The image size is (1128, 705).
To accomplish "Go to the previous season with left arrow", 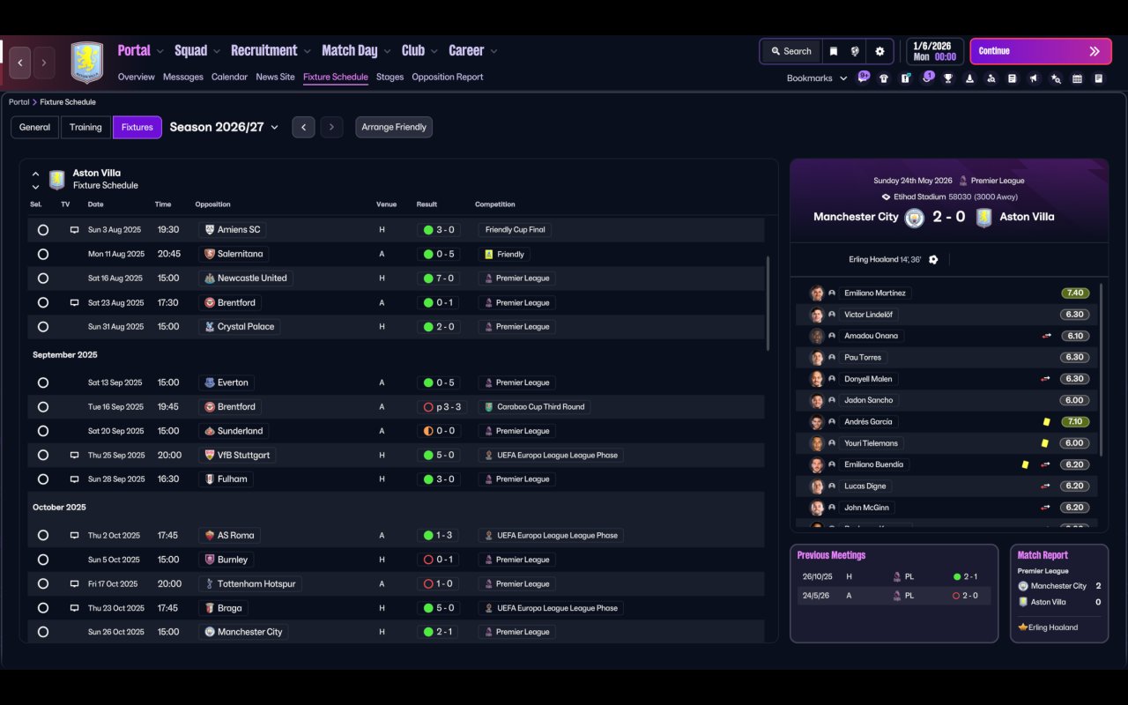I will click(303, 127).
